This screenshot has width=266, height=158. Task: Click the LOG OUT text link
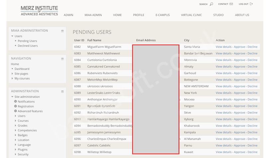tap(243, 4)
